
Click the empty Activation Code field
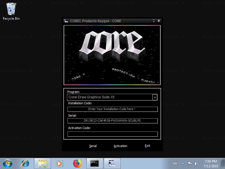[x=112, y=134]
